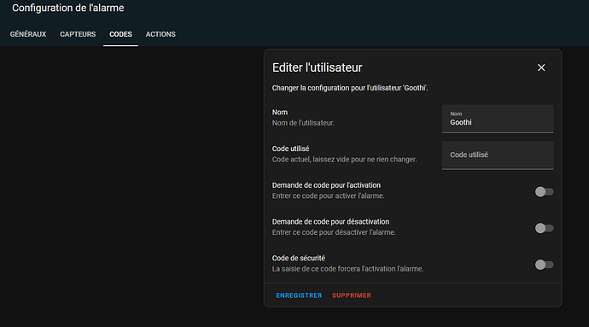Image resolution: width=589 pixels, height=327 pixels.
Task: Toggle the code-for-activation switch
Action: click(544, 192)
